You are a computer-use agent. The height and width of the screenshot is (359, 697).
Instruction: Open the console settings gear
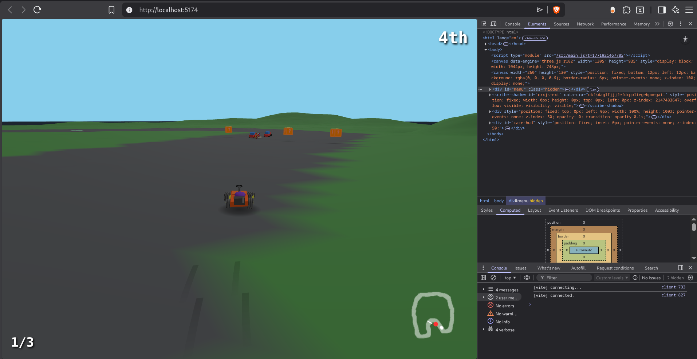coord(691,278)
